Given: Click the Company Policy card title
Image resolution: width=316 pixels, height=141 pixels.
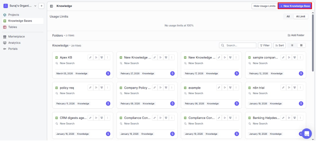Looking at the screenshot, I should pyautogui.click(x=137, y=88).
